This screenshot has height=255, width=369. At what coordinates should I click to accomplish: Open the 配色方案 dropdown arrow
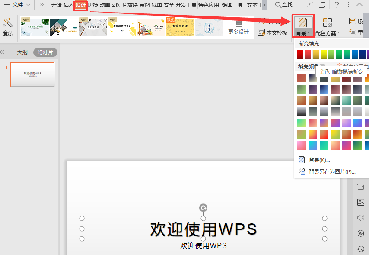[338, 33]
